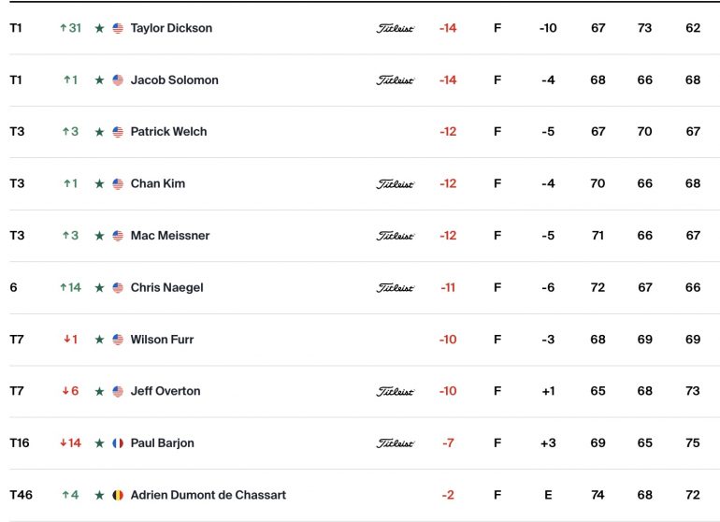Open Patrick Welch player profile
Screen dimensions: 720x522
click(x=168, y=132)
